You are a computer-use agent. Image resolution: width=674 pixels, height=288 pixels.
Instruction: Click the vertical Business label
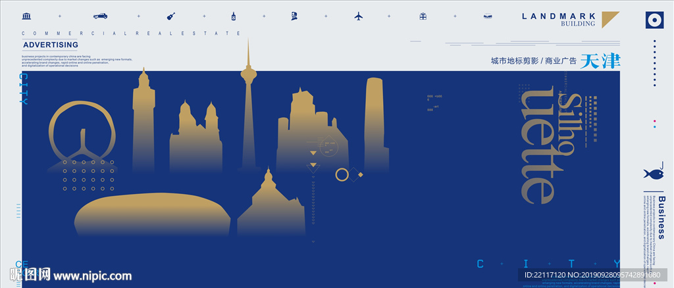(661, 218)
